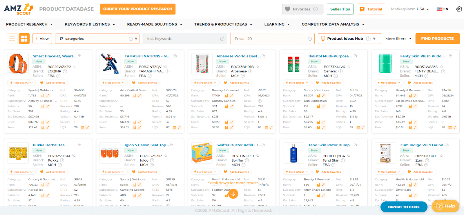The width and height of the screenshot is (464, 215).
Task: Add Balistol Multi-Purpose to Favorites
Action: pos(328,83)
